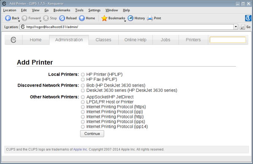Pick Internet Printing Protocol (https)
Screen dimensions: 253x164
83,107
